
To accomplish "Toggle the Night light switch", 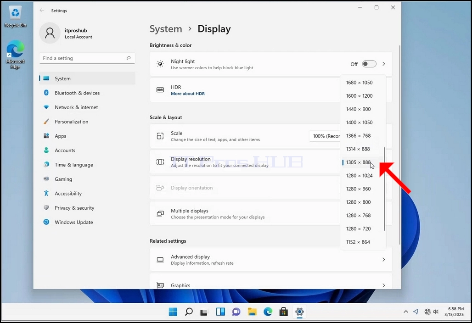I will [x=369, y=64].
